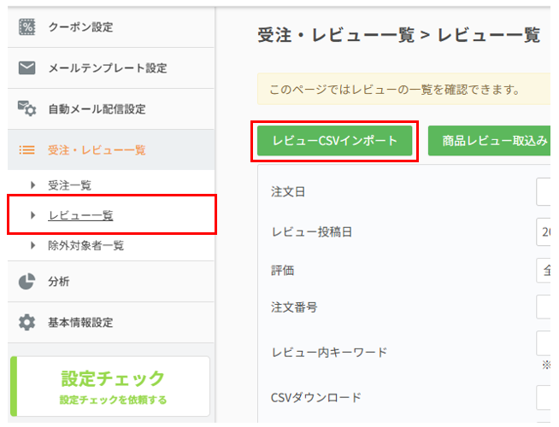559x427 pixels.
Task: Go to 基本情報設定 menu
Action: (x=80, y=323)
